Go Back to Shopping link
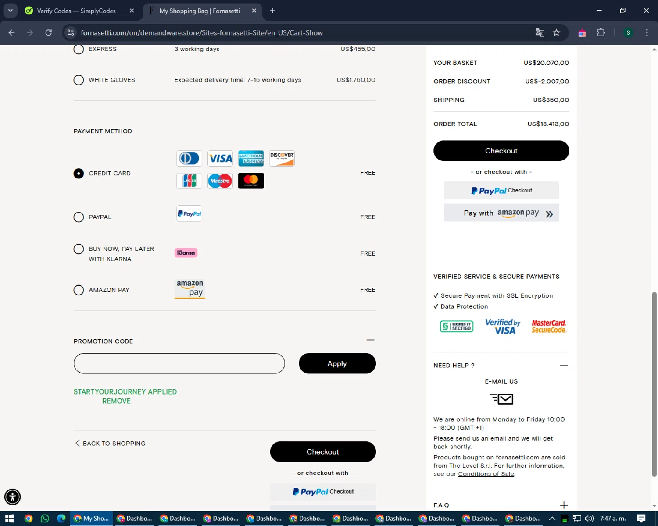This screenshot has height=526, width=658. (x=110, y=443)
